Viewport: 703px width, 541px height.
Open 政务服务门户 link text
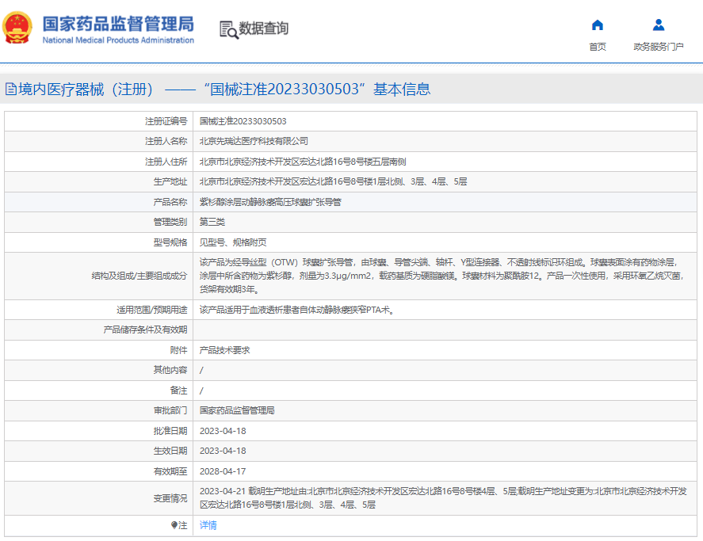pos(658,47)
